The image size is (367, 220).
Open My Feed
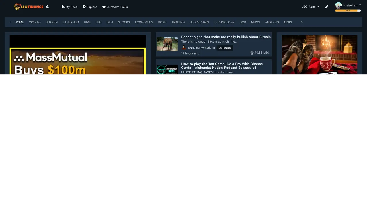(70, 7)
